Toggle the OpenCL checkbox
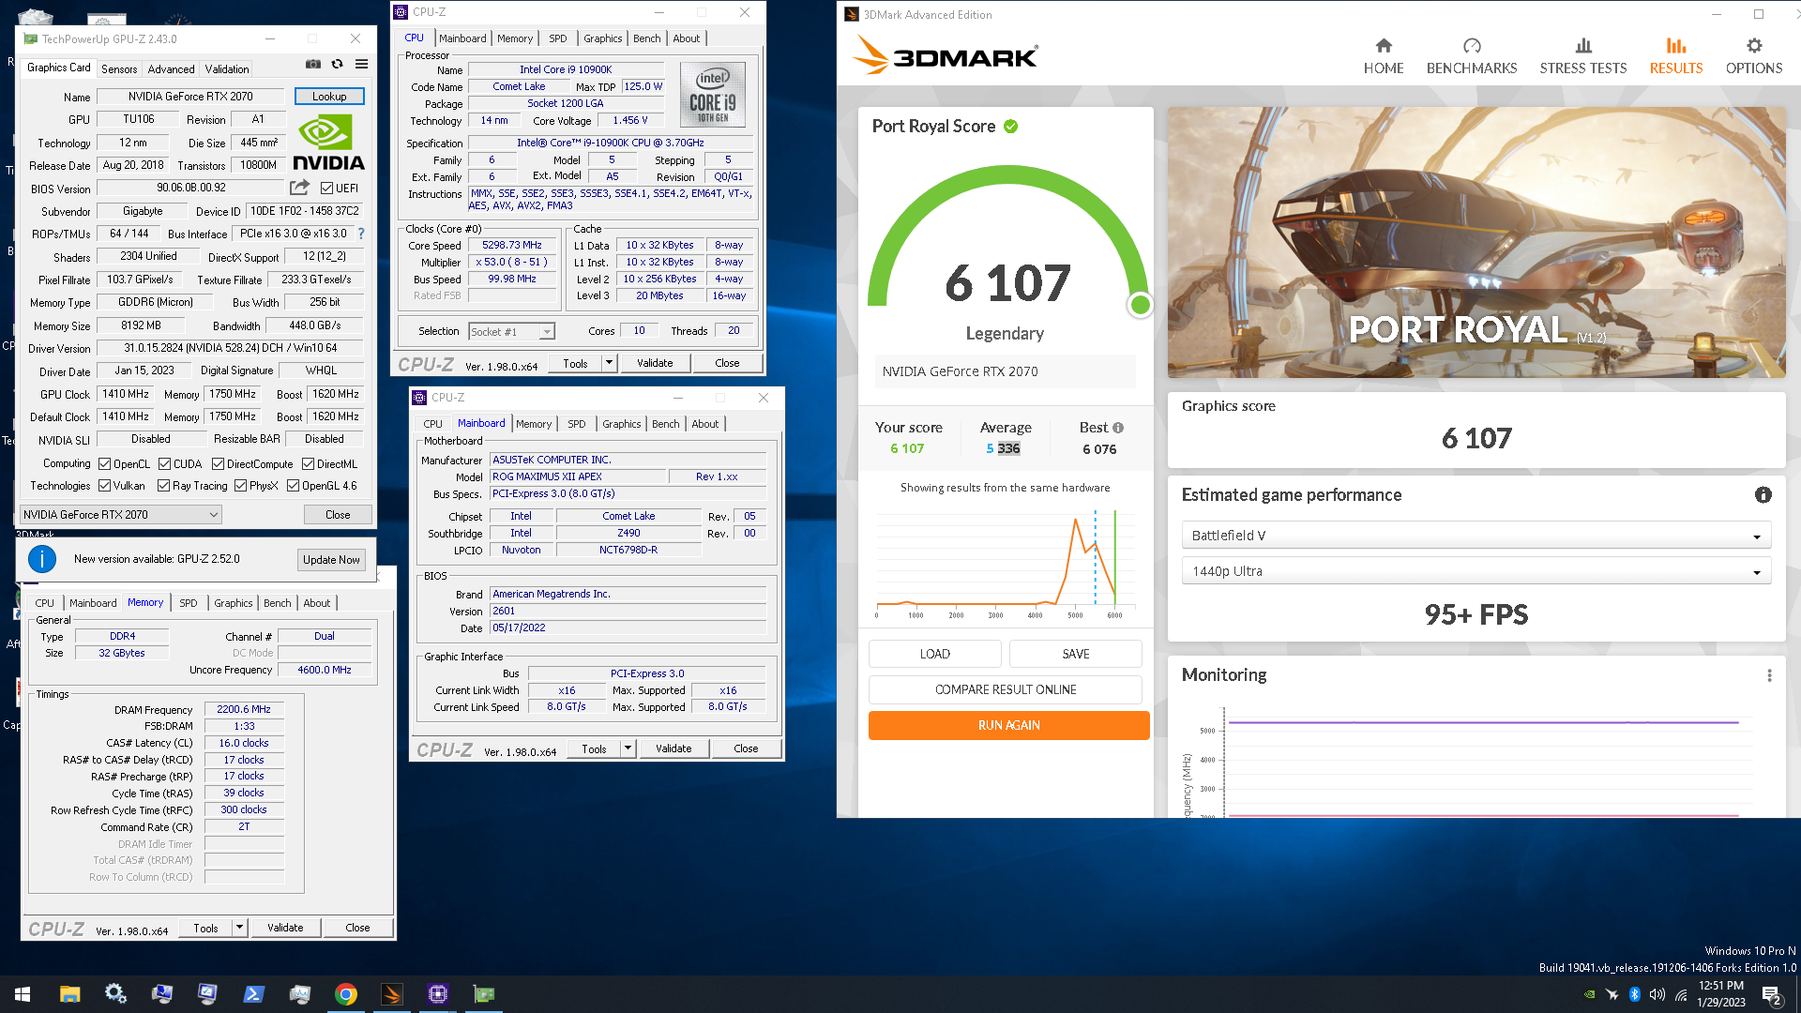Image resolution: width=1801 pixels, height=1013 pixels. [105, 464]
